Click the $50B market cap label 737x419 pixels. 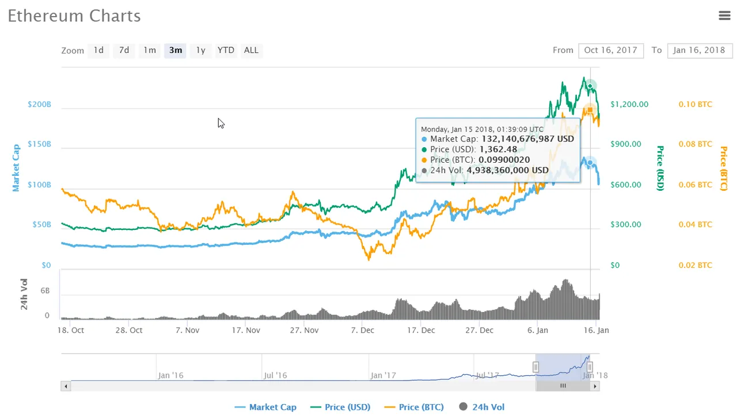coord(41,225)
